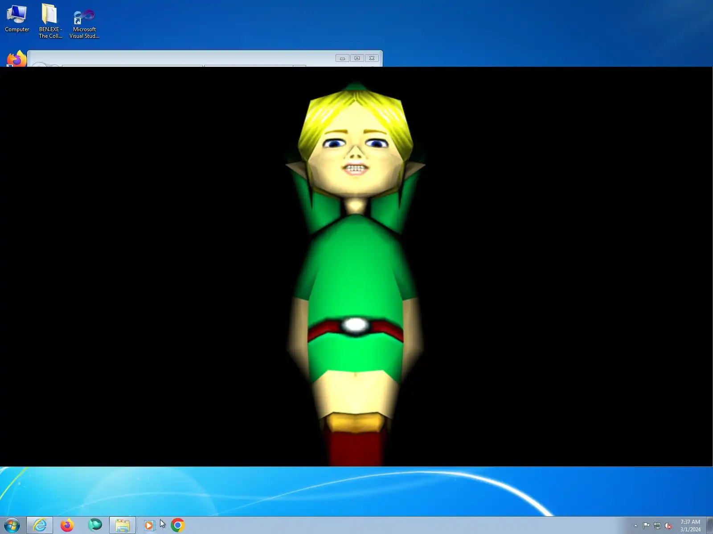Select the Microsoft Visual Studio shortcut
713x534 pixels.
(84, 24)
